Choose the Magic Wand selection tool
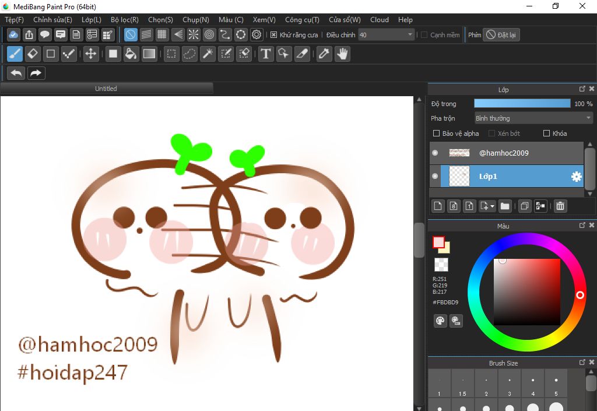The height and width of the screenshot is (411, 597). point(208,54)
